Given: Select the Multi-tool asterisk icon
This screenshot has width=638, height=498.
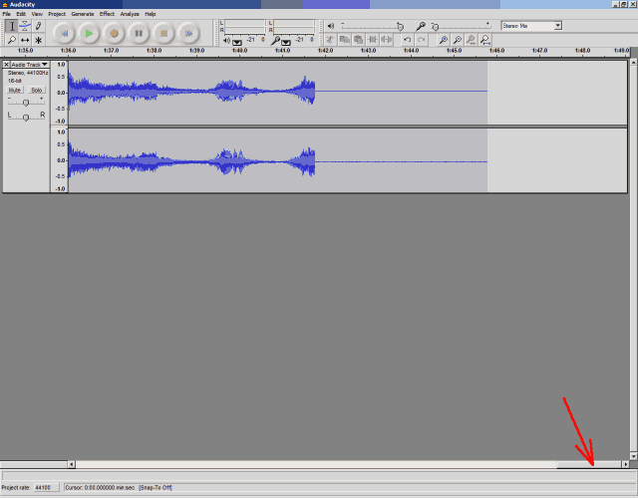Looking at the screenshot, I should [39, 41].
